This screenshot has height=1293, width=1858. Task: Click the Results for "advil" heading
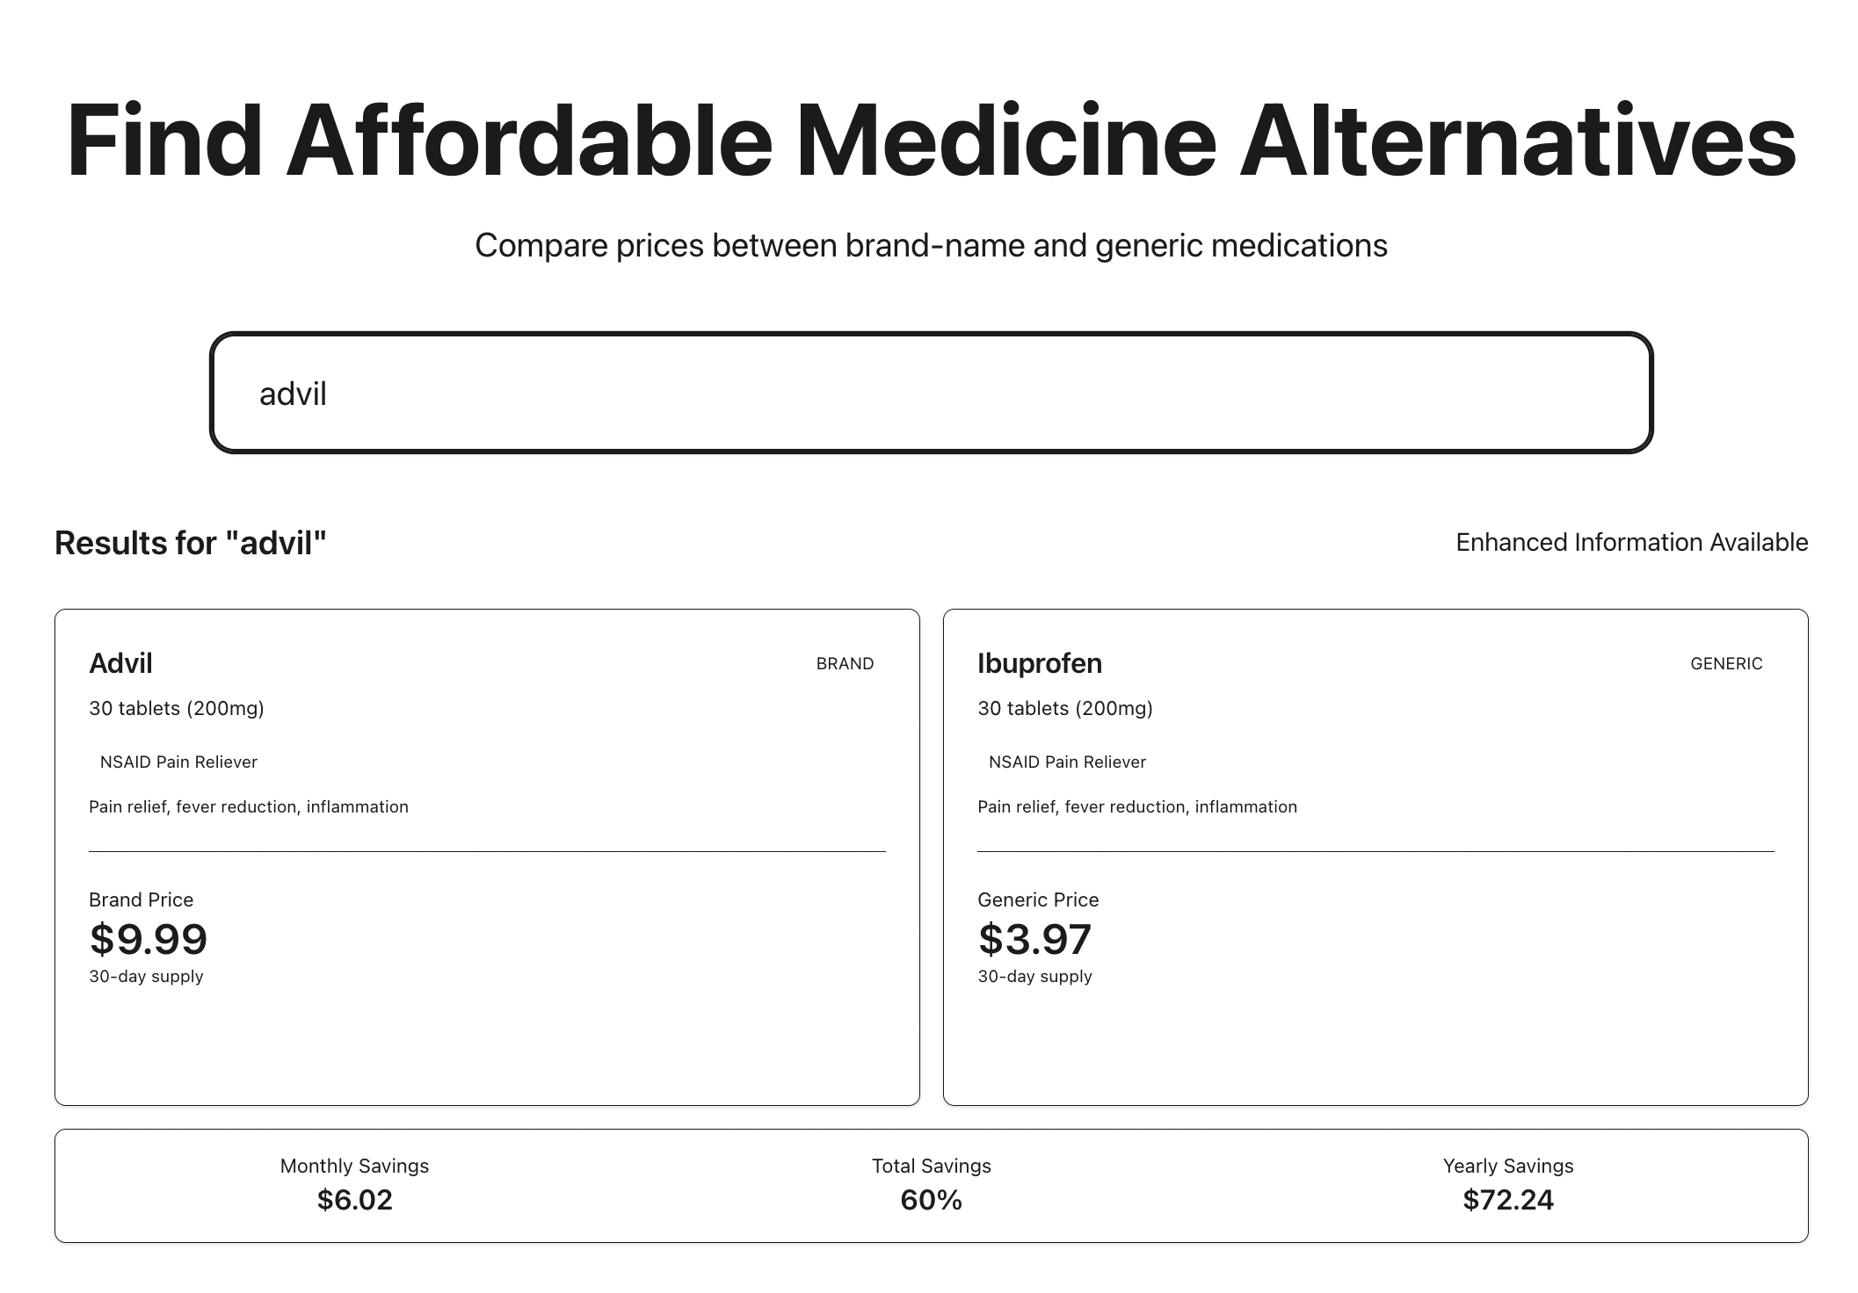[191, 543]
